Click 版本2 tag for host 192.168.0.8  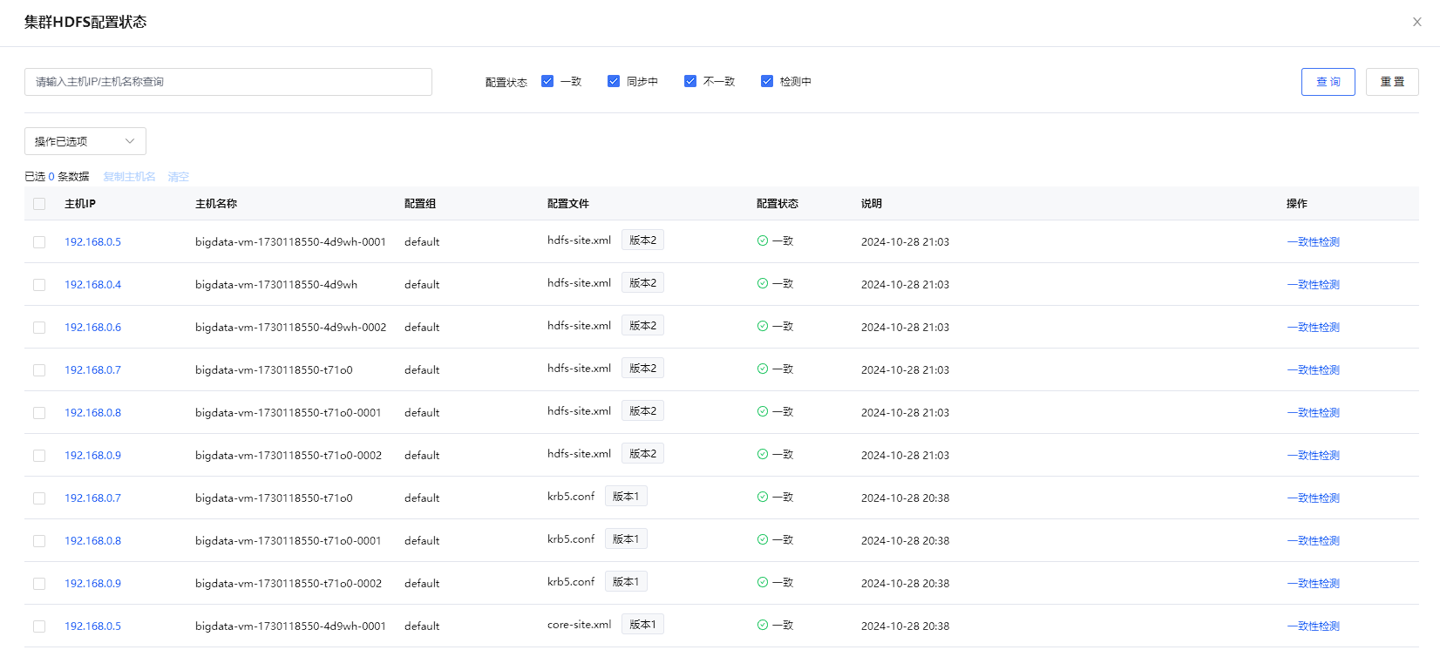tap(642, 411)
